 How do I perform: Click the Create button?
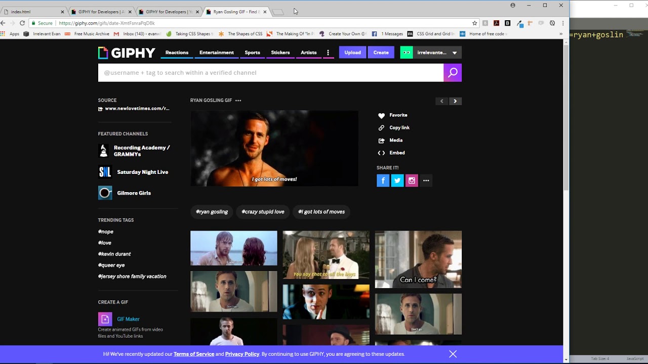point(381,53)
